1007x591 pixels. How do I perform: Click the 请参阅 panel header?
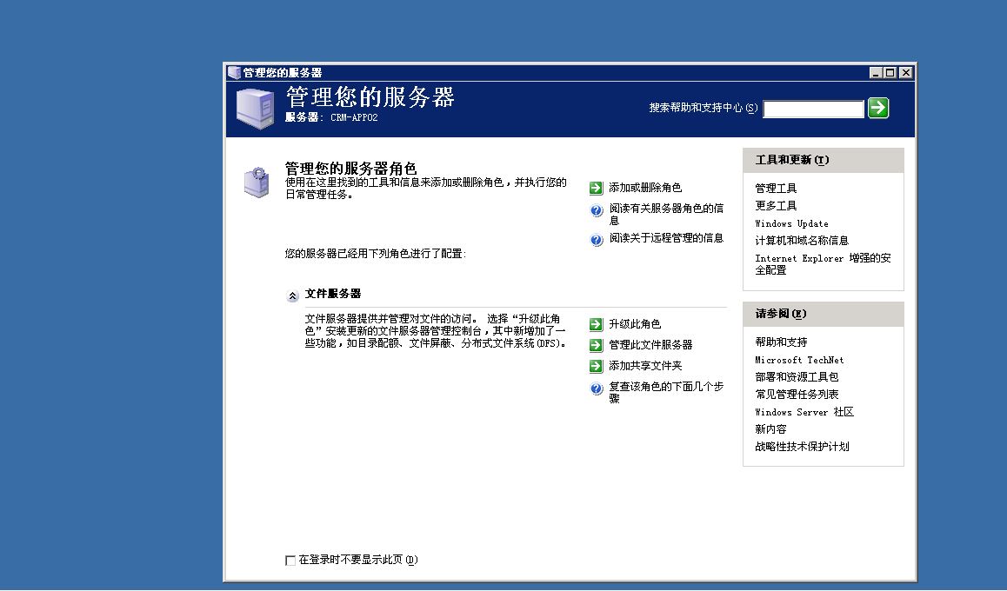pyautogui.click(x=824, y=315)
